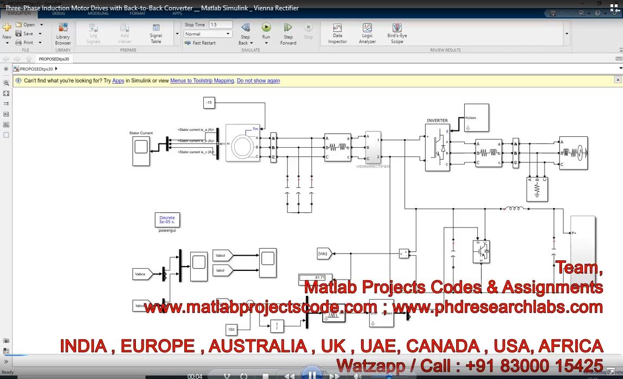This screenshot has width=623, height=379.
Task: Open the Logic Analyzer
Action: 367,34
